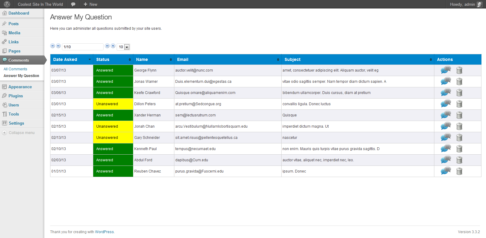Sort the table by Date Asked

coord(72,59)
